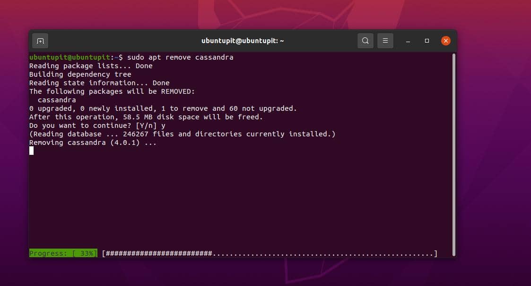Image resolution: width=531 pixels, height=286 pixels.
Task: Click the Progress 33% indicator
Action: (x=63, y=253)
